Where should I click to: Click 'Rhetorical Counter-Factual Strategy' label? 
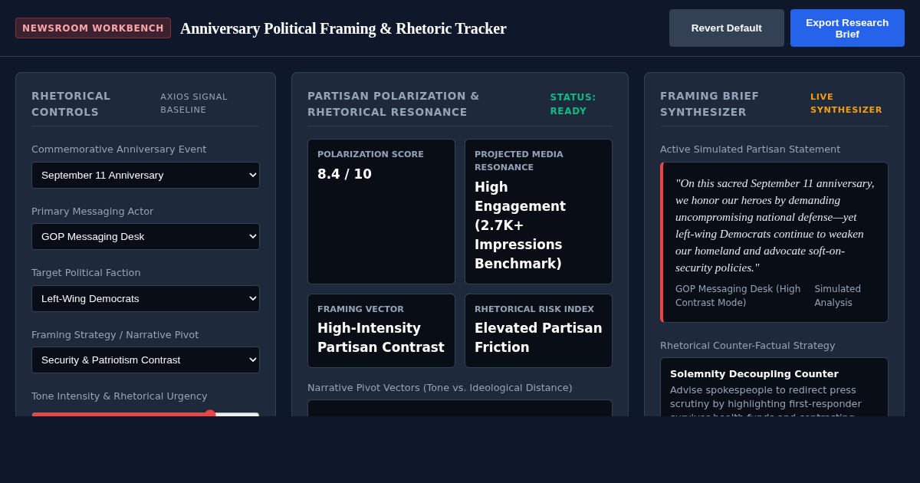747,346
